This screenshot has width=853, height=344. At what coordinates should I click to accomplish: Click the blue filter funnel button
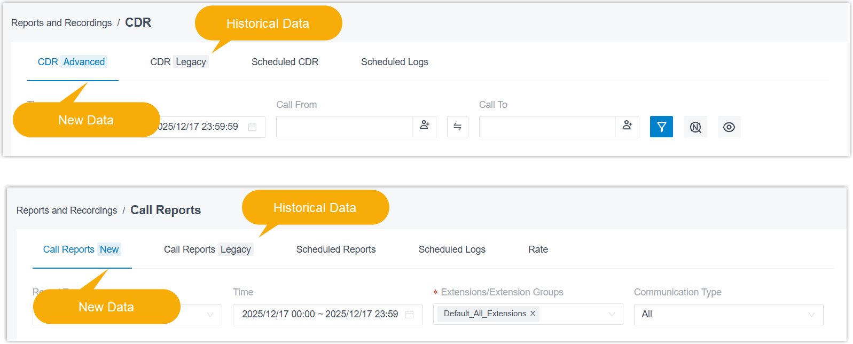(661, 127)
